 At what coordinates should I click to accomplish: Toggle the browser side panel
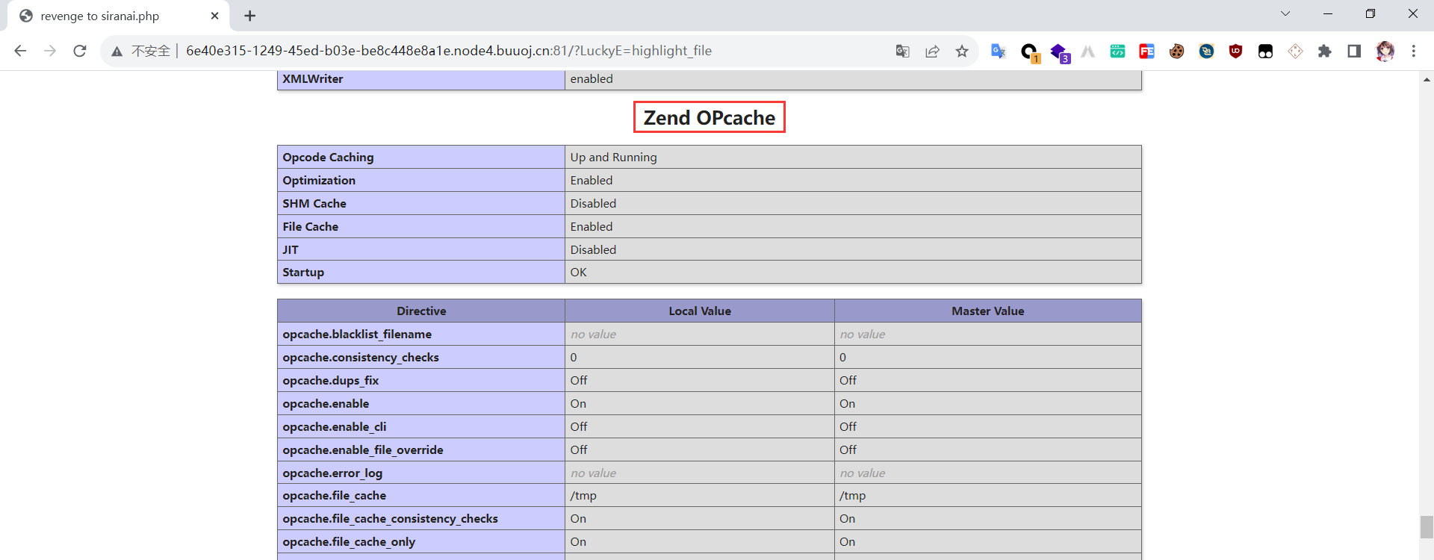tap(1354, 51)
